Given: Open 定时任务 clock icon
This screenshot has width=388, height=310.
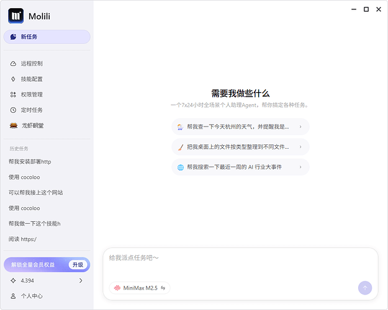Looking at the screenshot, I should 14,110.
